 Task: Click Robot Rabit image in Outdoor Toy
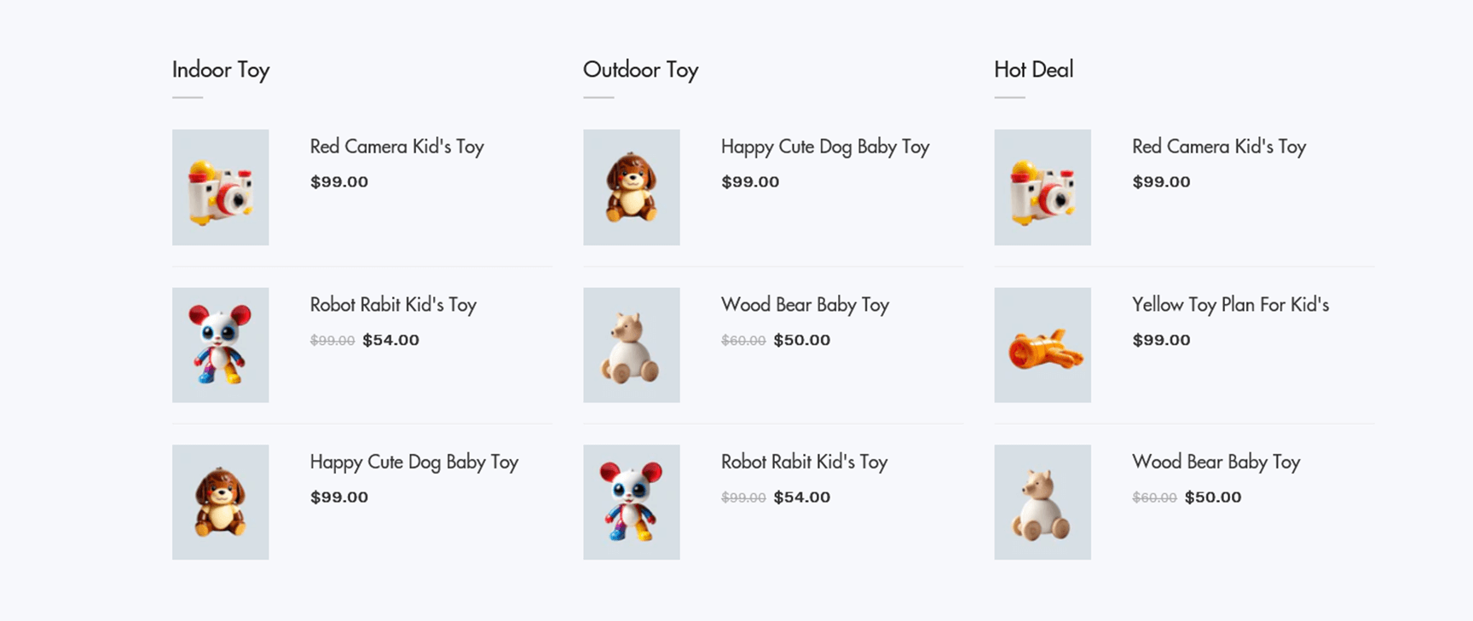[631, 502]
